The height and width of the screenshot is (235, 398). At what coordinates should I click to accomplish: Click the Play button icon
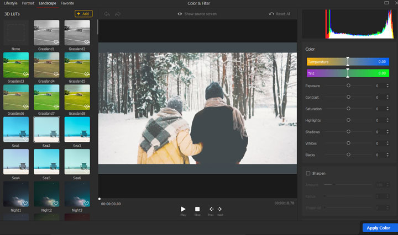183,209
